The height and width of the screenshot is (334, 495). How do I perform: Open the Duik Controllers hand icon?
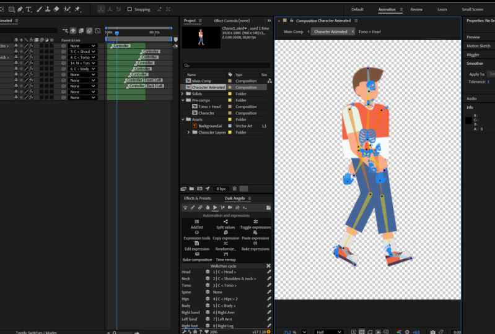pyautogui.click(x=208, y=207)
